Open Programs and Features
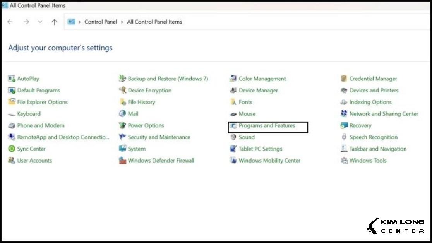This screenshot has height=243, width=432. (267, 125)
